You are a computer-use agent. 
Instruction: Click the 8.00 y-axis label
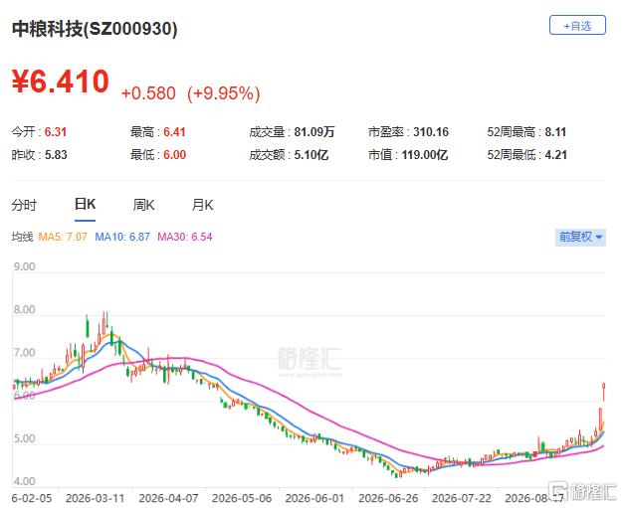click(x=24, y=309)
